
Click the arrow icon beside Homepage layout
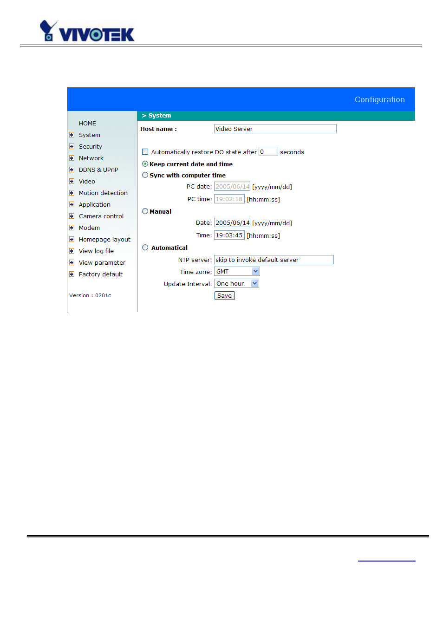pyautogui.click(x=72, y=240)
